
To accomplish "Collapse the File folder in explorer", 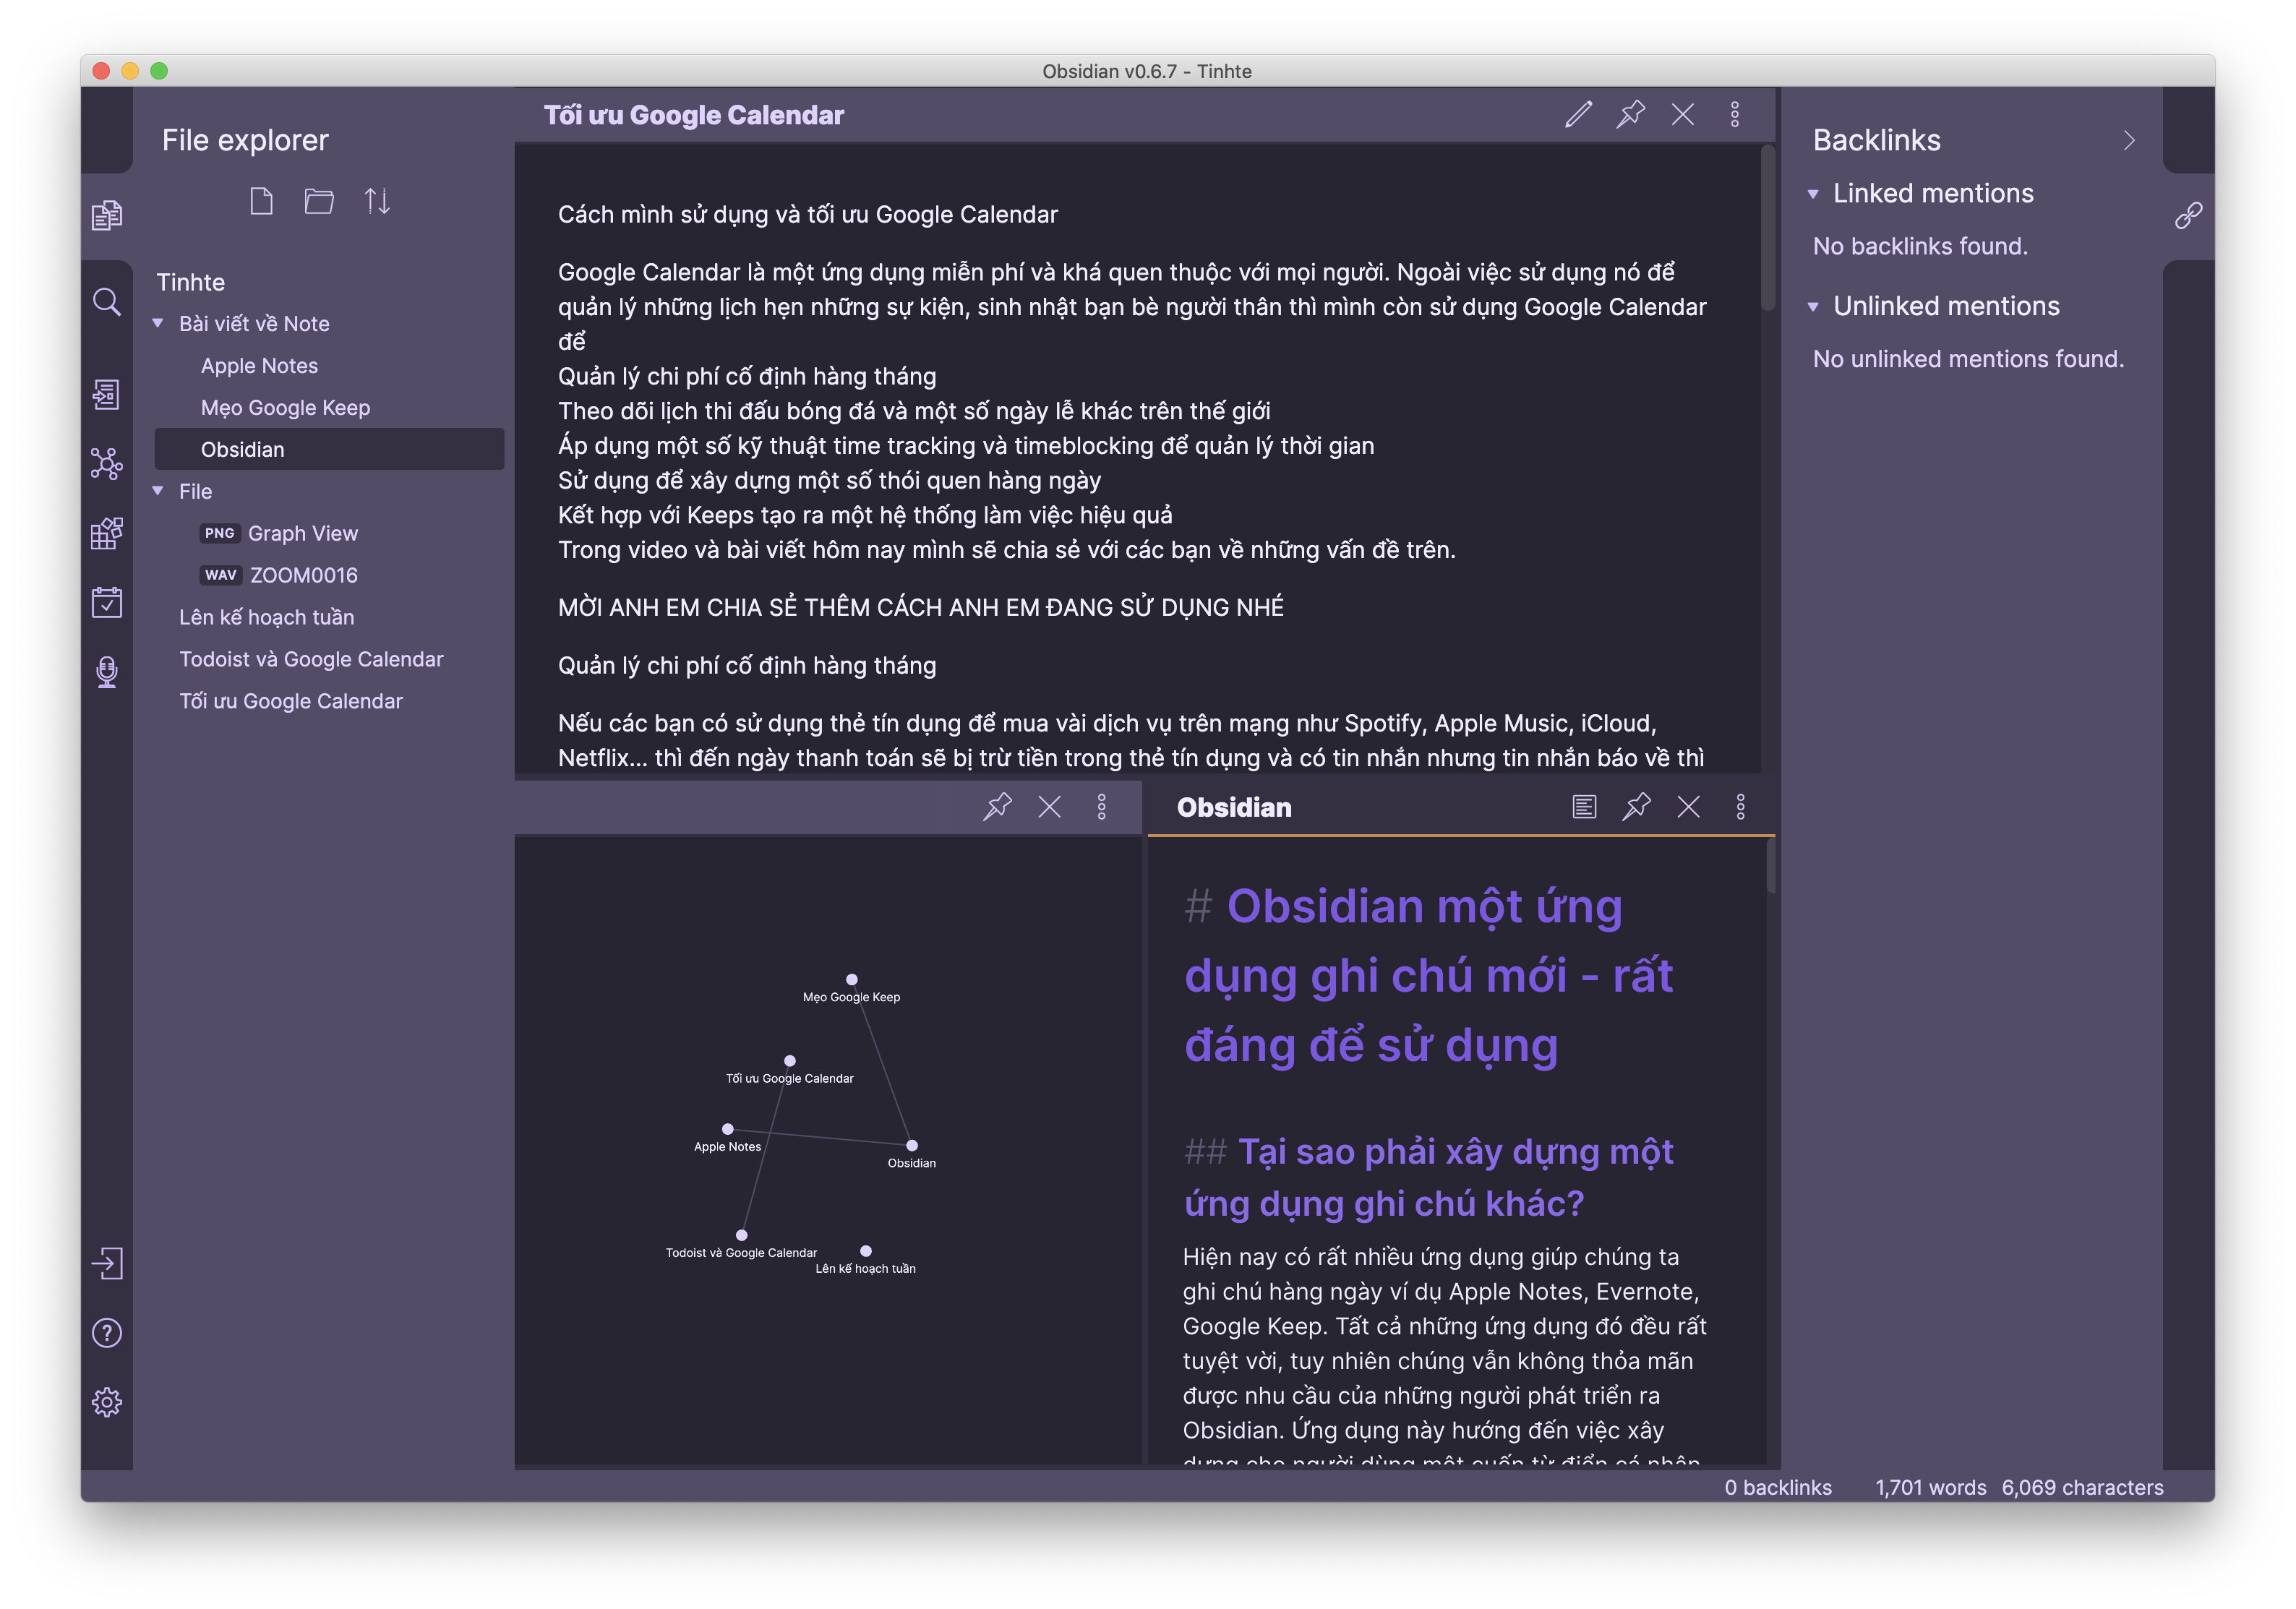I will click(158, 491).
